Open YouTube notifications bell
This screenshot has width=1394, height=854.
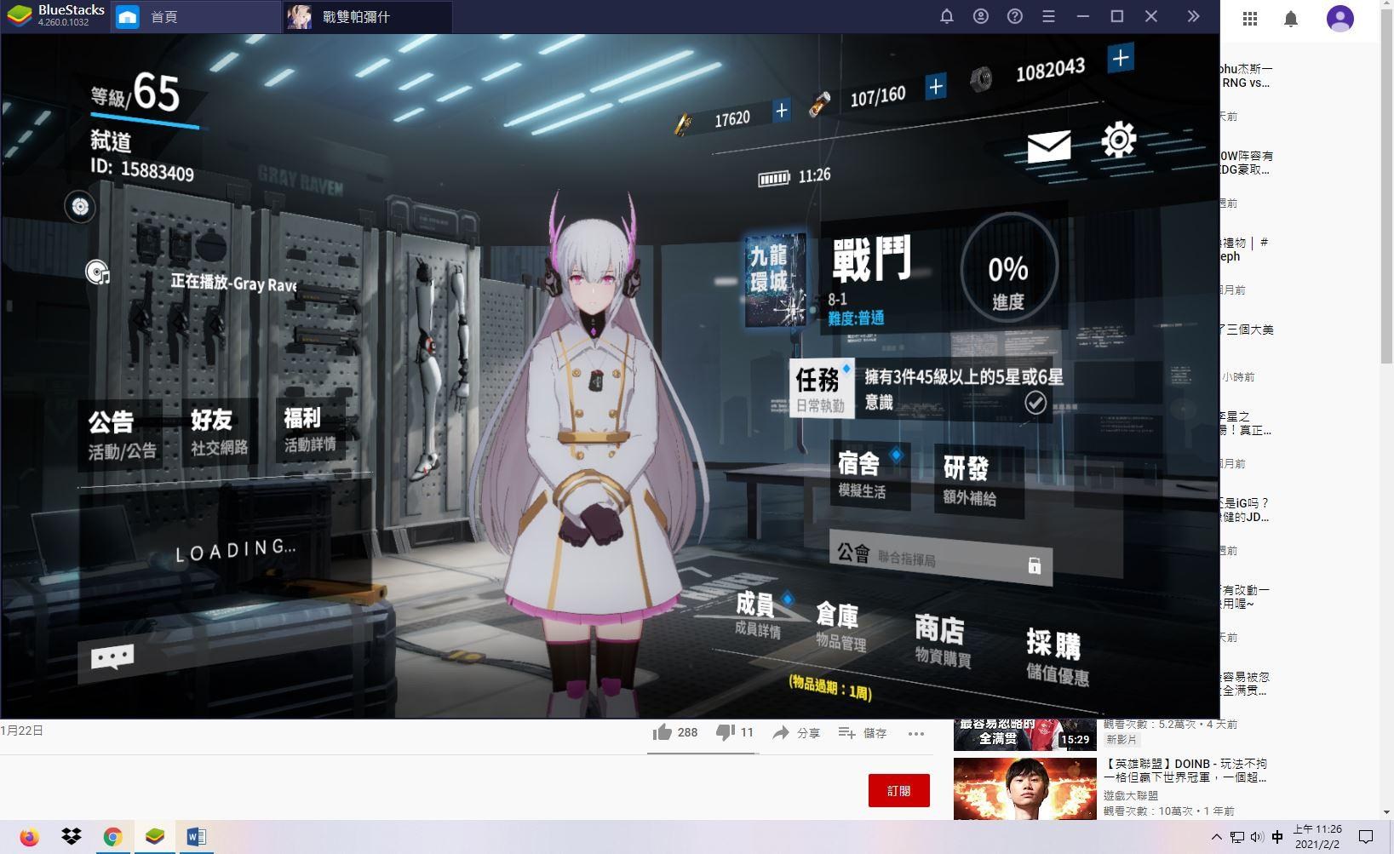click(1291, 19)
